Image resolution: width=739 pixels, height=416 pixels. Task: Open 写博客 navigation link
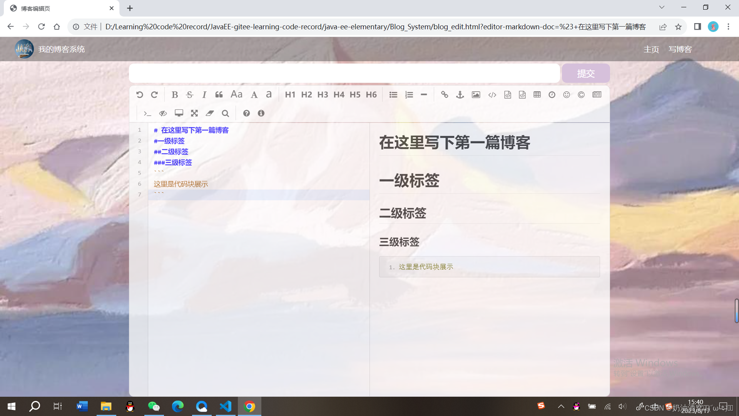pyautogui.click(x=680, y=49)
